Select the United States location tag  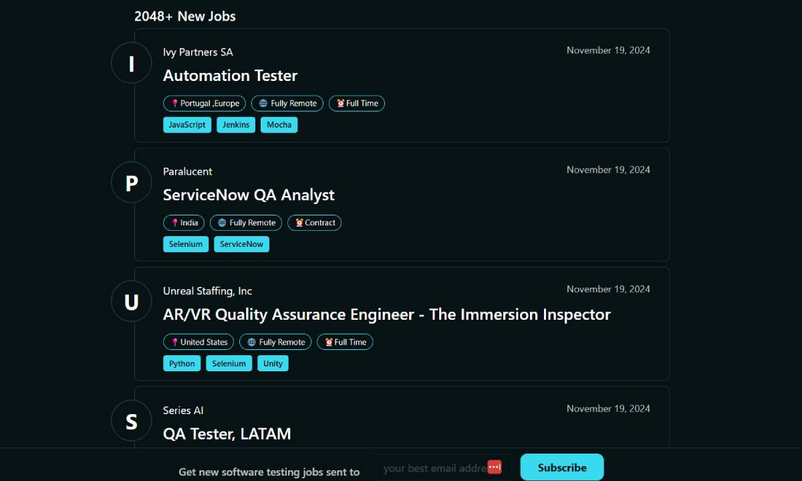click(198, 342)
